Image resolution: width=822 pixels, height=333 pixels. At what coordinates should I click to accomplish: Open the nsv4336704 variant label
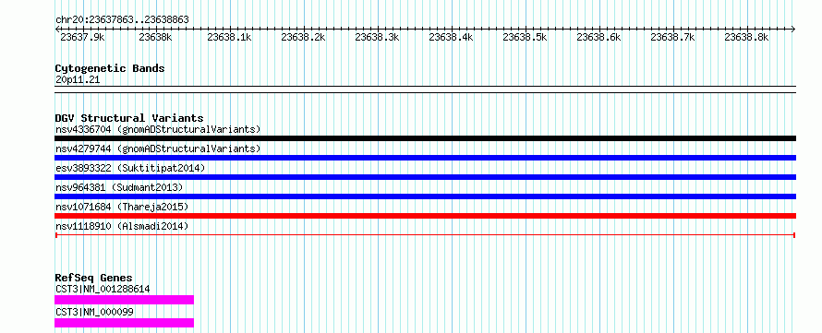[158, 129]
